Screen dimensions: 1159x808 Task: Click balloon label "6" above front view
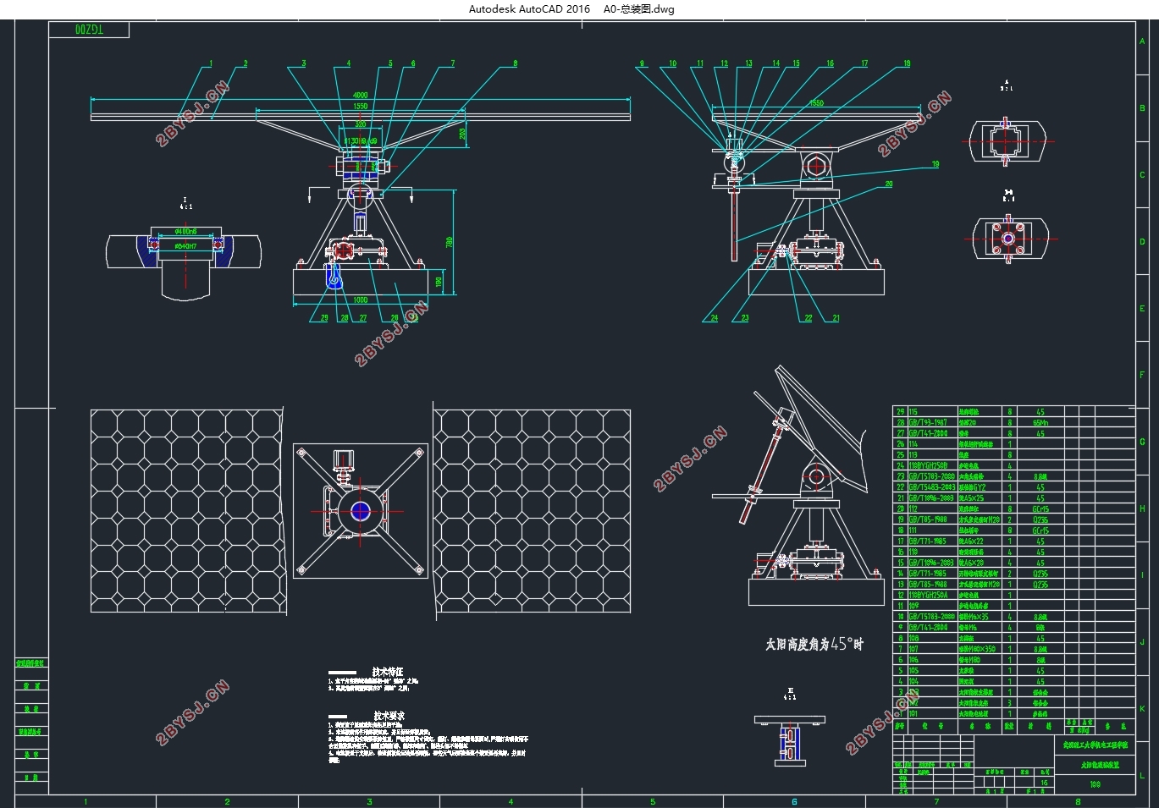413,63
